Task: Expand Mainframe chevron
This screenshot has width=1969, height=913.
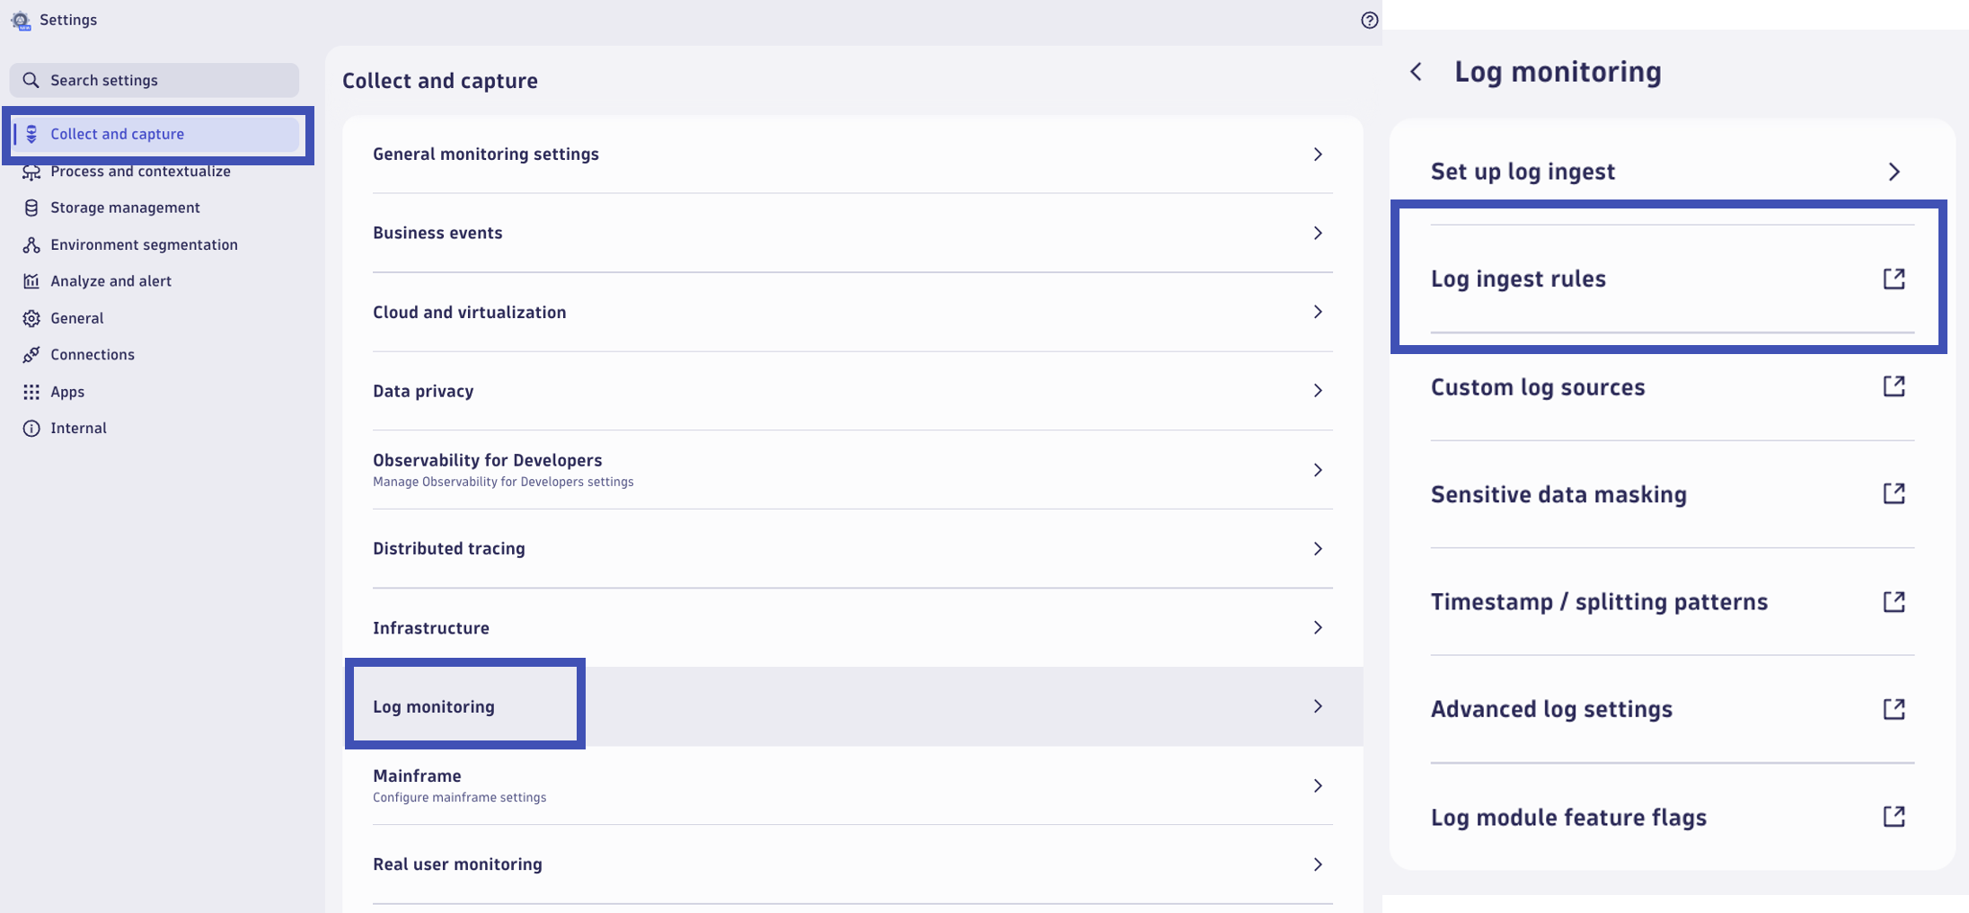Action: click(x=1318, y=785)
